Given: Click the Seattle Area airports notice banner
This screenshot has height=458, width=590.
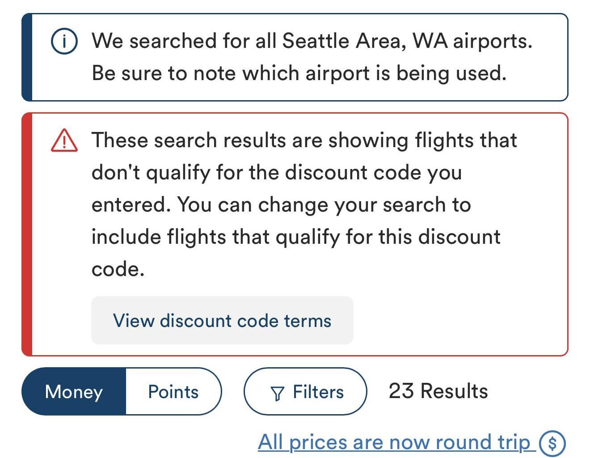Looking at the screenshot, I should pos(295,56).
